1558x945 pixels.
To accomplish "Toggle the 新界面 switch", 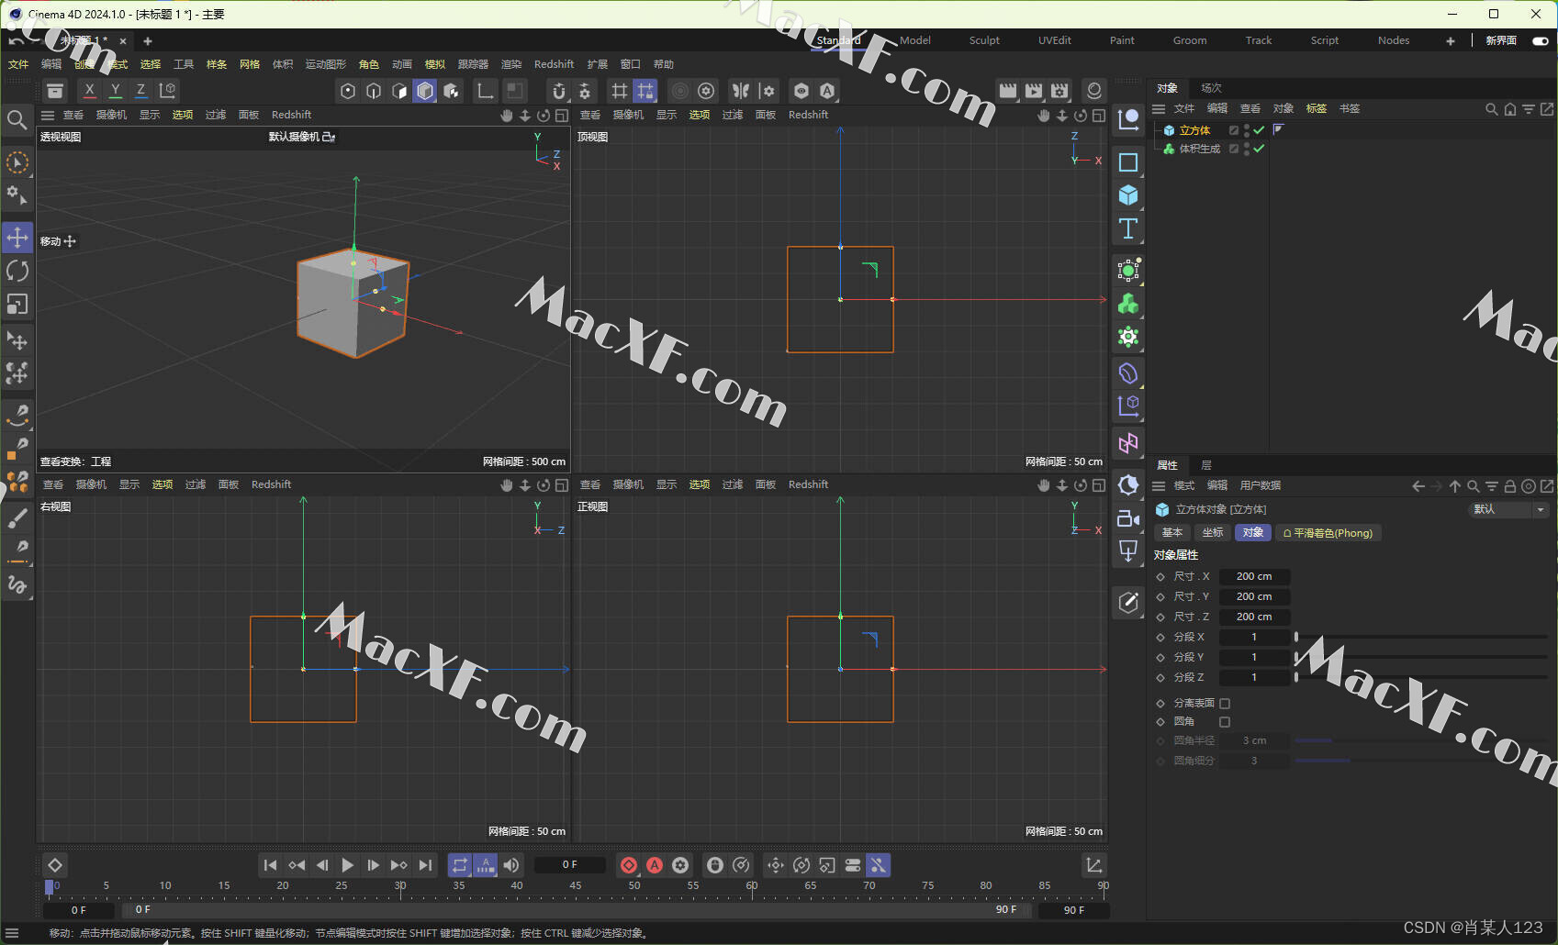I will tap(1541, 40).
